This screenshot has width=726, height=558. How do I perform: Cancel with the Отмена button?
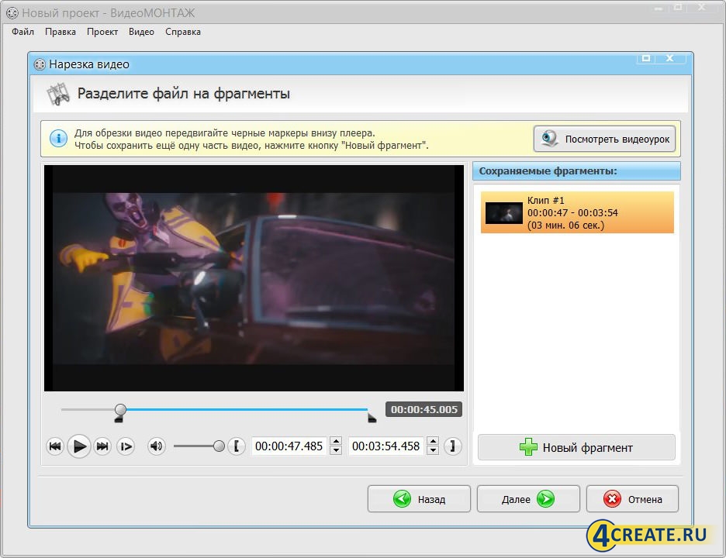click(x=632, y=499)
